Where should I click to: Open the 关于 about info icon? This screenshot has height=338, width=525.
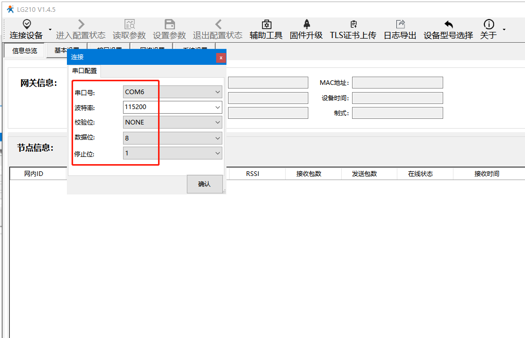point(488,25)
